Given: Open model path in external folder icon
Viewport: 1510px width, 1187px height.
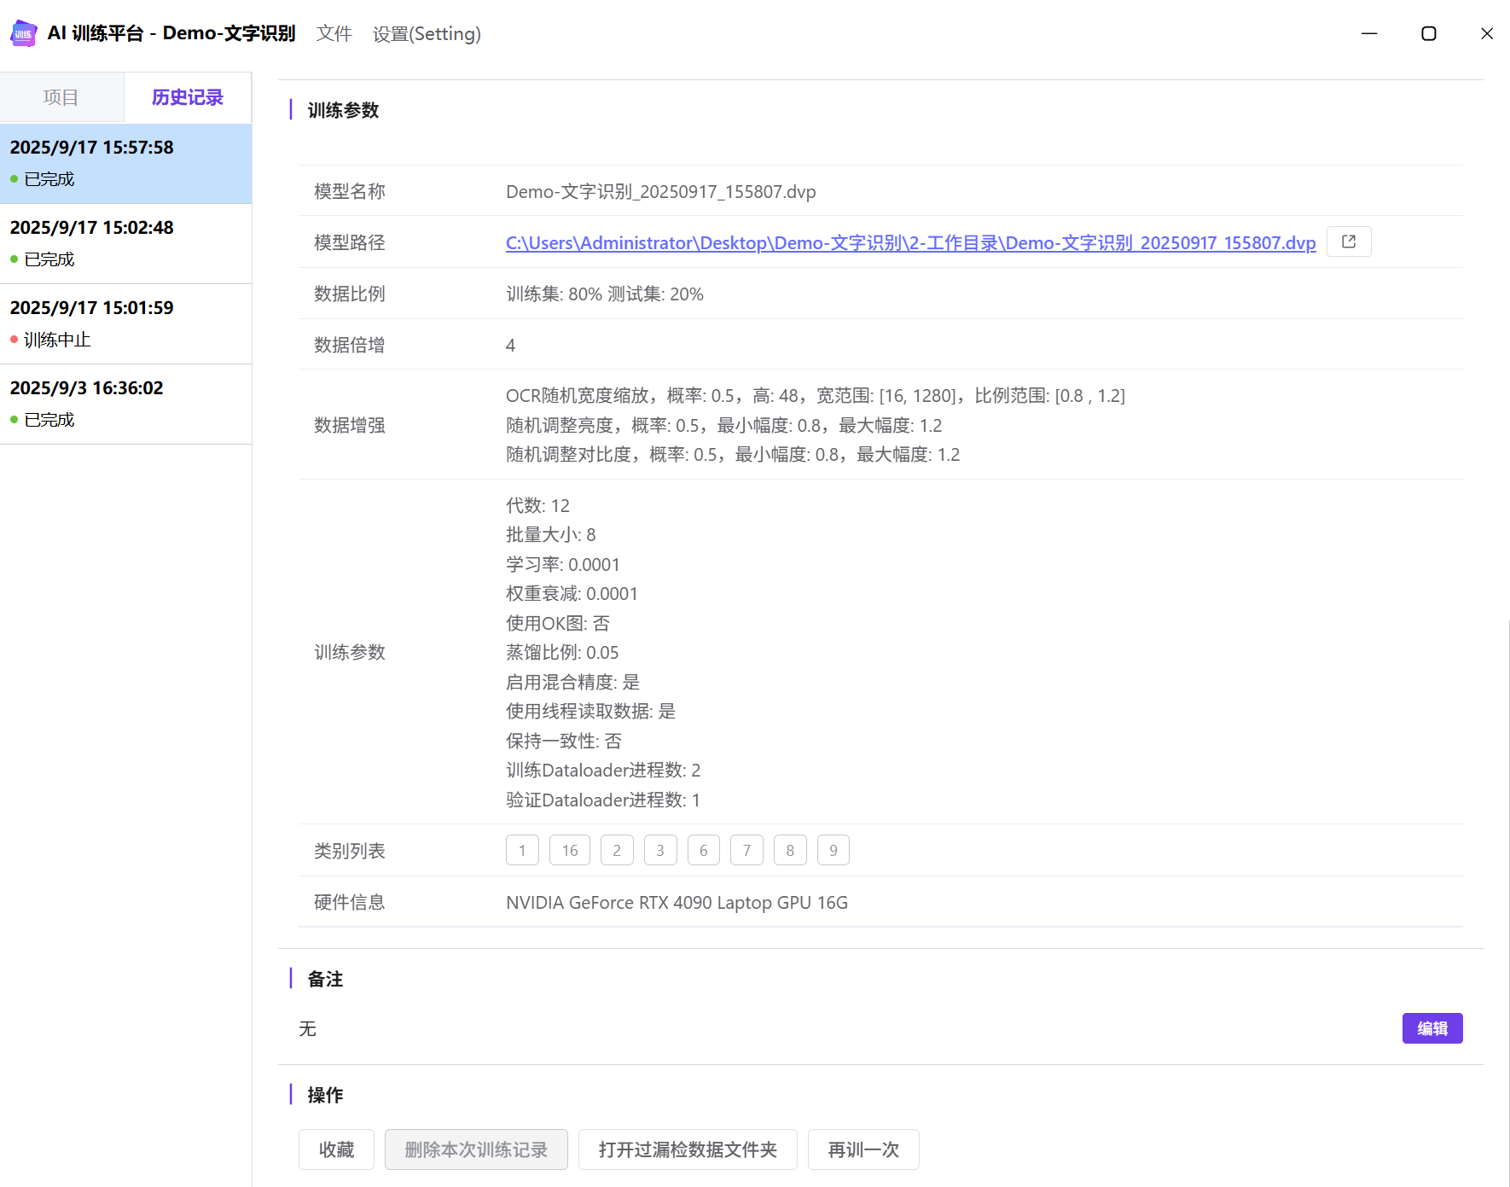Looking at the screenshot, I should 1348,242.
